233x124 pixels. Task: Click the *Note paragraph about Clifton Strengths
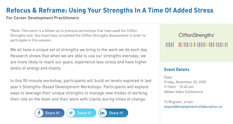click(x=78, y=35)
